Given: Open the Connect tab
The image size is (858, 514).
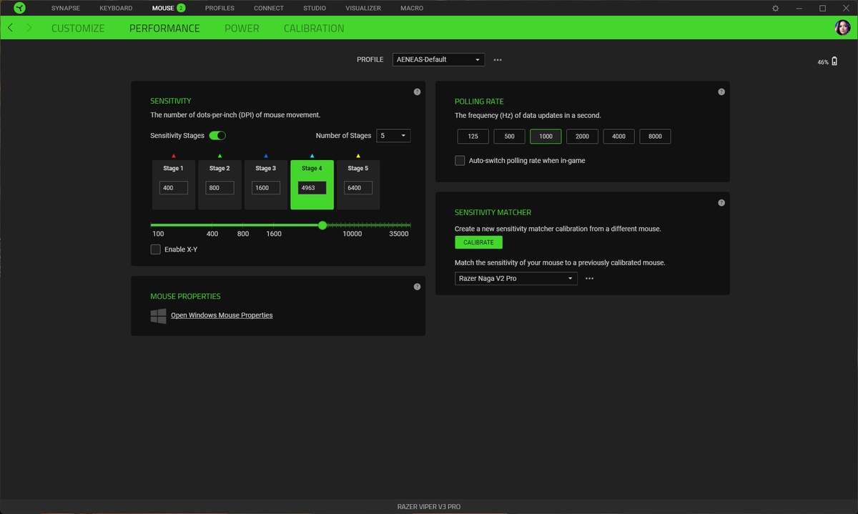Looking at the screenshot, I should point(269,8).
